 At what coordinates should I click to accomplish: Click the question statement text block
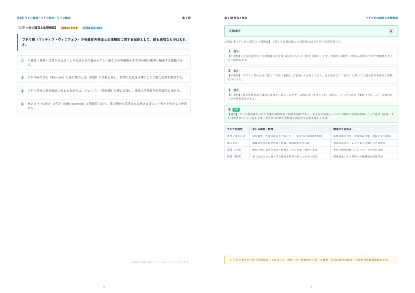(x=104, y=42)
